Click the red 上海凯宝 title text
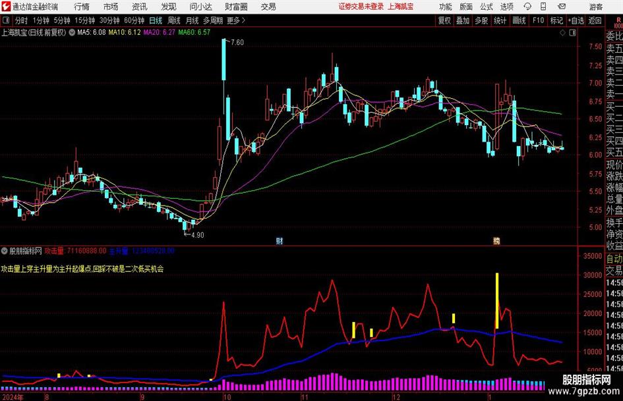 pos(401,7)
